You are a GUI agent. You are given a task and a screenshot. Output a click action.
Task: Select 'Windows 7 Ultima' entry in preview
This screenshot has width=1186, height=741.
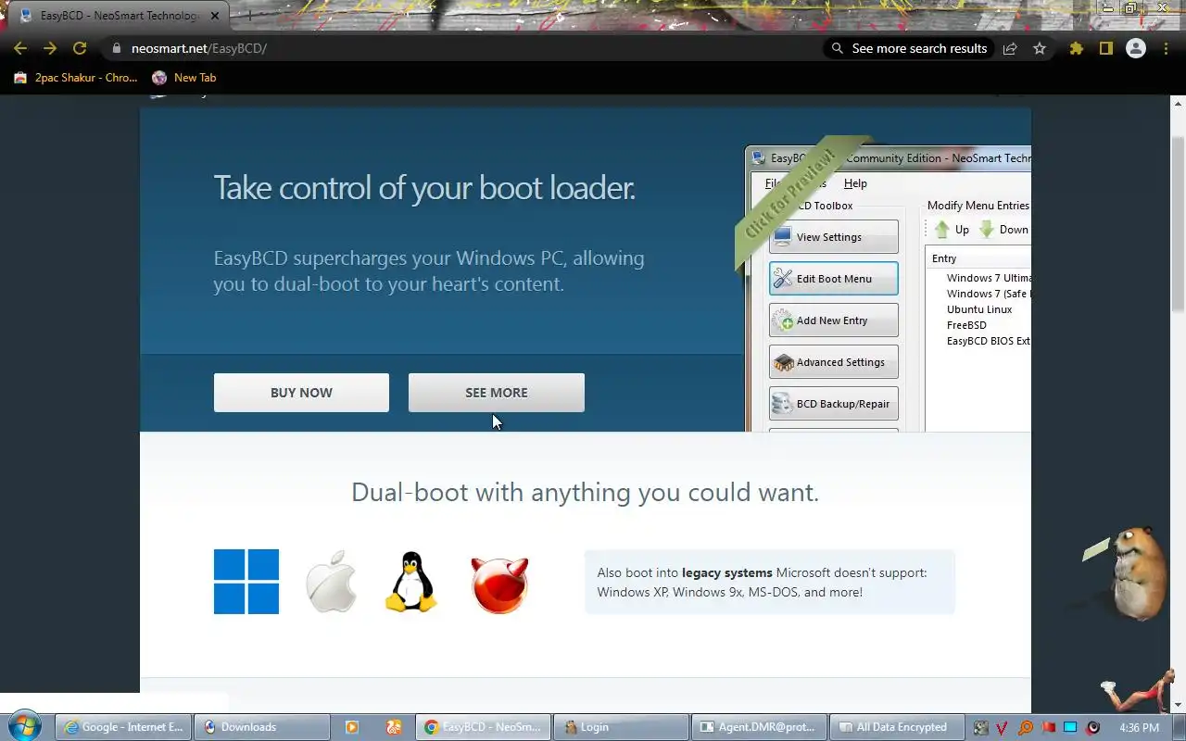tap(989, 278)
